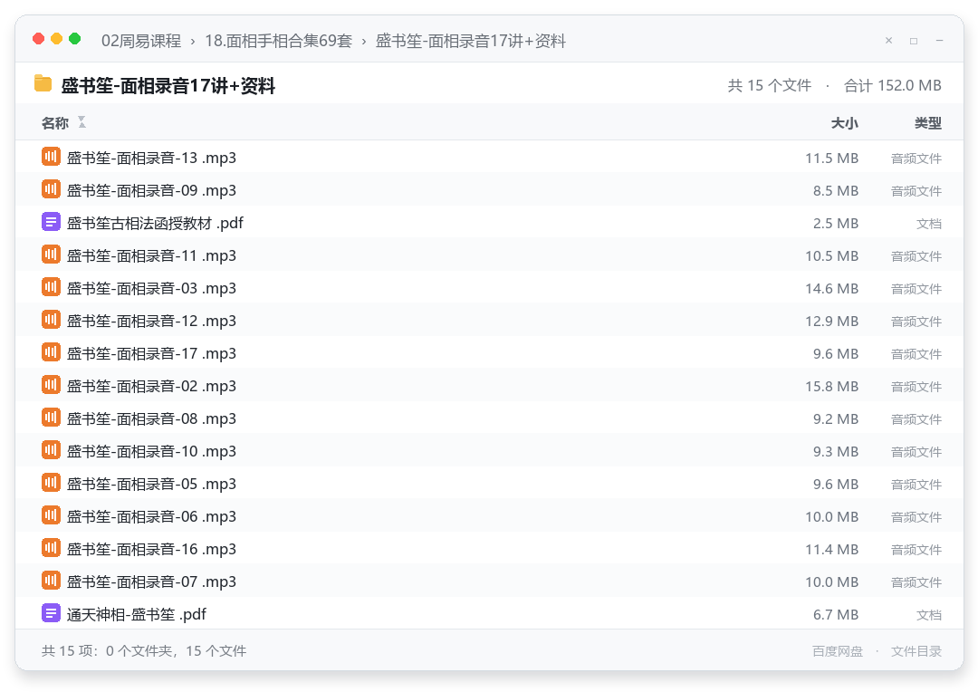Click the red close traffic-light button
The height and width of the screenshot is (692, 978).
(x=39, y=39)
